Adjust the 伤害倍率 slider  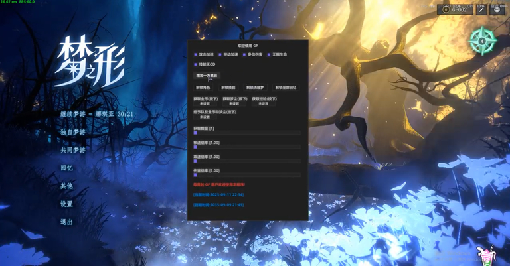247,175
